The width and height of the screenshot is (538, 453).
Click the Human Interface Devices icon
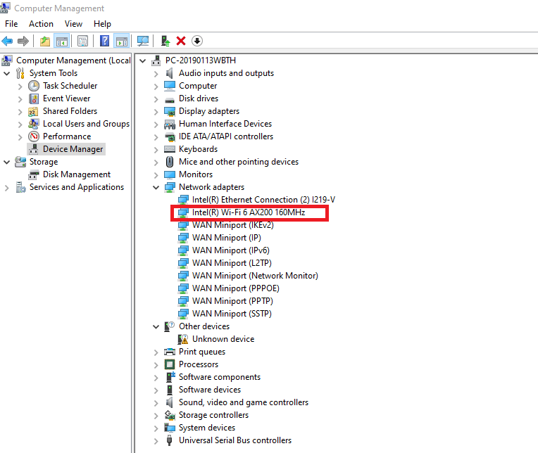(170, 124)
